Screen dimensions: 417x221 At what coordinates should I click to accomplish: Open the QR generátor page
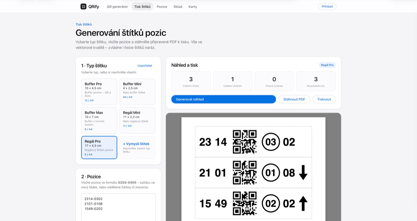[117, 7]
